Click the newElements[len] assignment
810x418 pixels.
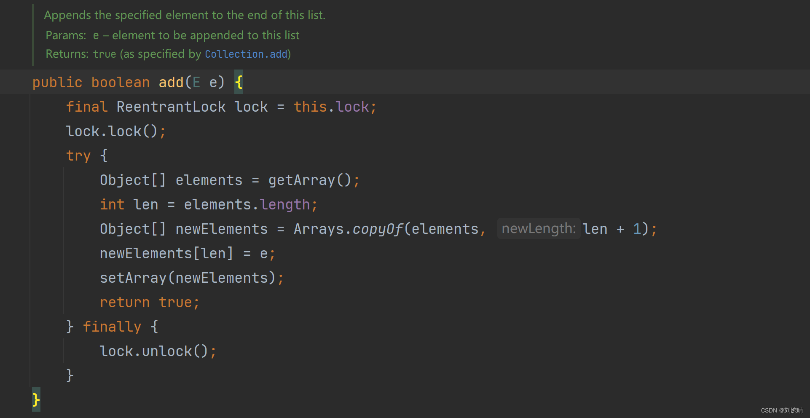[188, 254]
